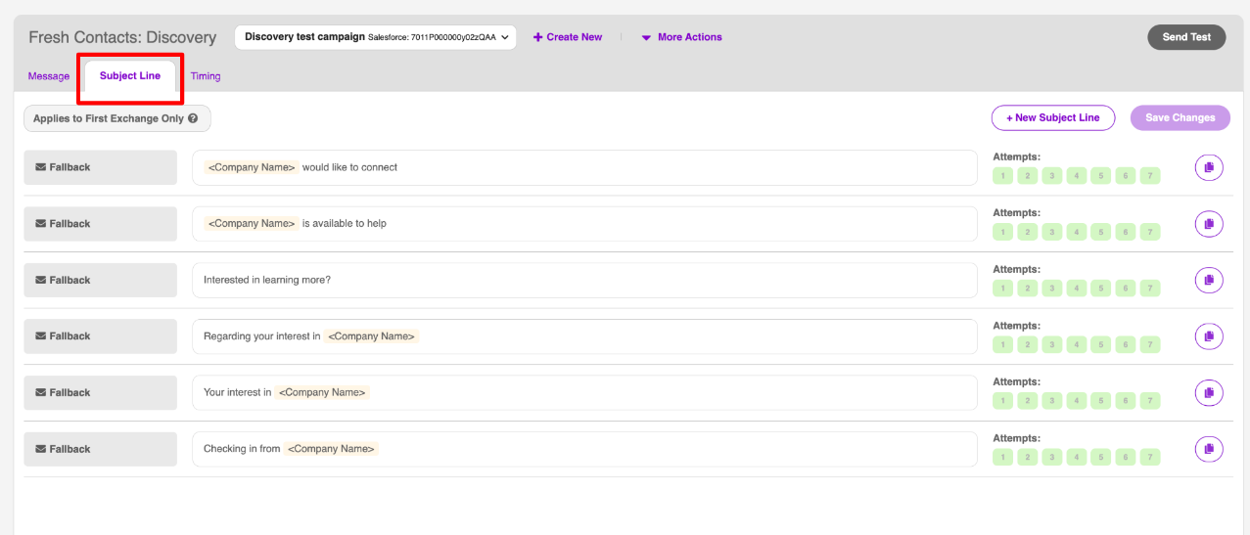
Task: Toggle attempt 7 for 'would like to connect'
Action: click(x=1150, y=176)
